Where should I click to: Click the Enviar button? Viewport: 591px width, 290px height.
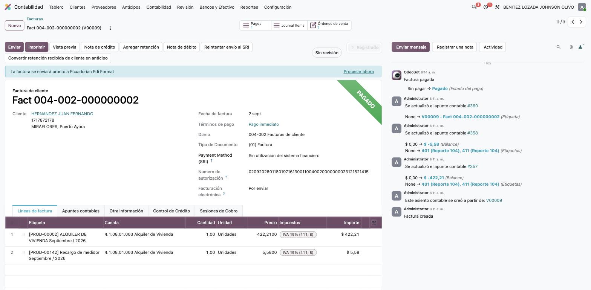pyautogui.click(x=14, y=47)
